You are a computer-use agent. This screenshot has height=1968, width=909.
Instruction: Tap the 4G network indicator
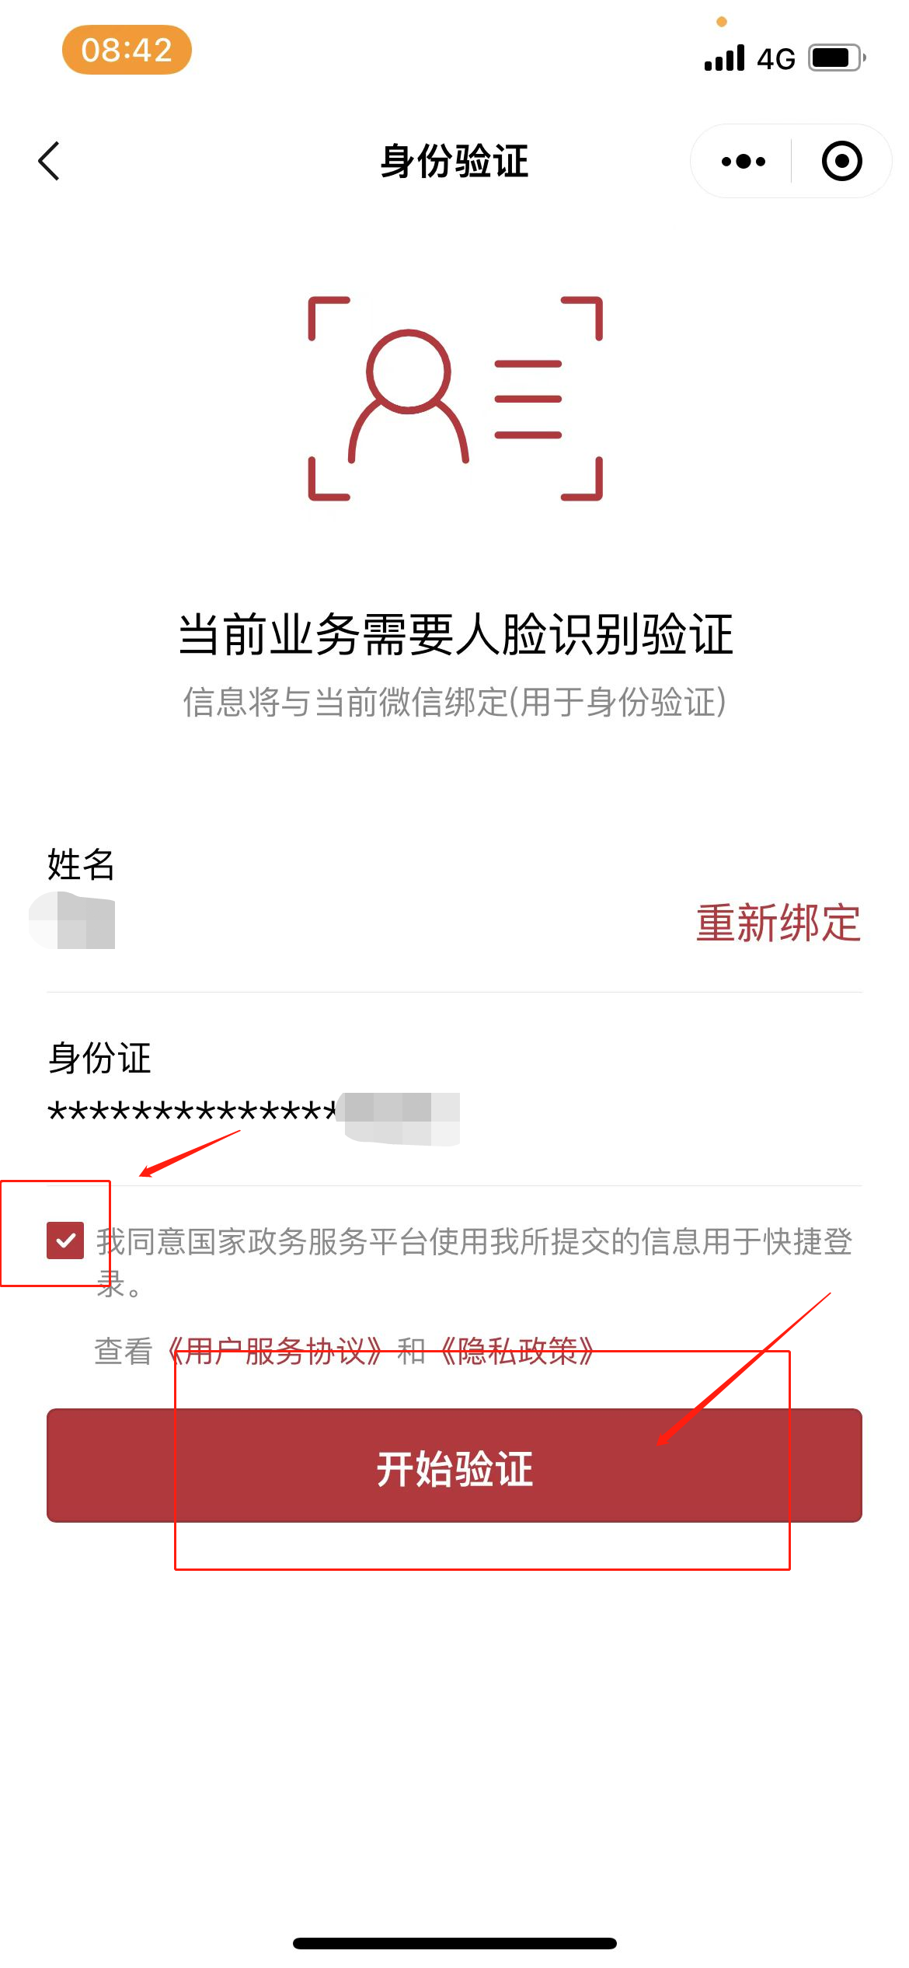776,59
